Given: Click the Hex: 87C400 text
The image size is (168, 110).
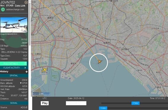Looking at the screenshot, I should (7, 6).
